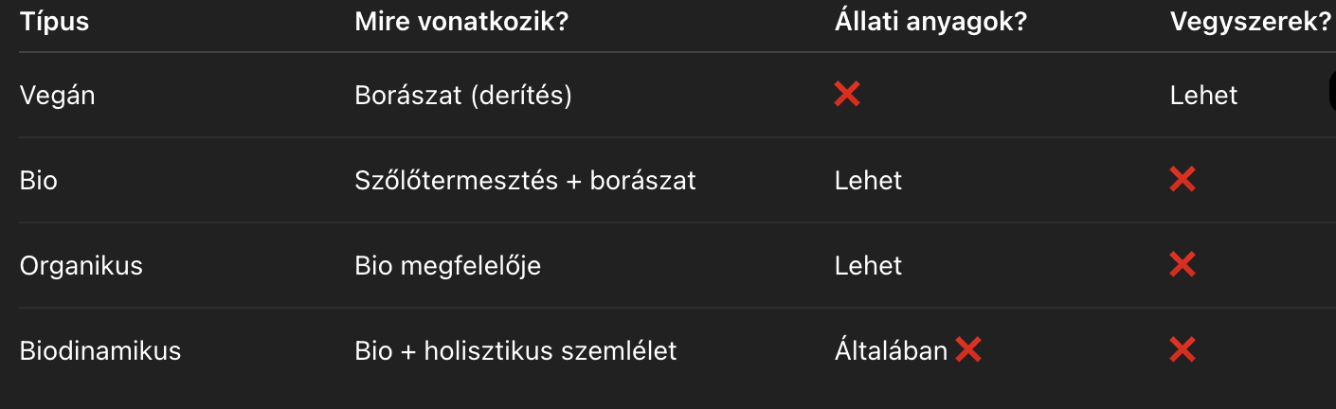1336x409 pixels.
Task: Select the Bio cell in Típus column
Action: pyautogui.click(x=39, y=180)
